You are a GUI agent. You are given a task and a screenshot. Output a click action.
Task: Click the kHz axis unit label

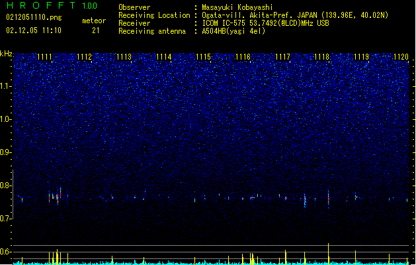6,54
